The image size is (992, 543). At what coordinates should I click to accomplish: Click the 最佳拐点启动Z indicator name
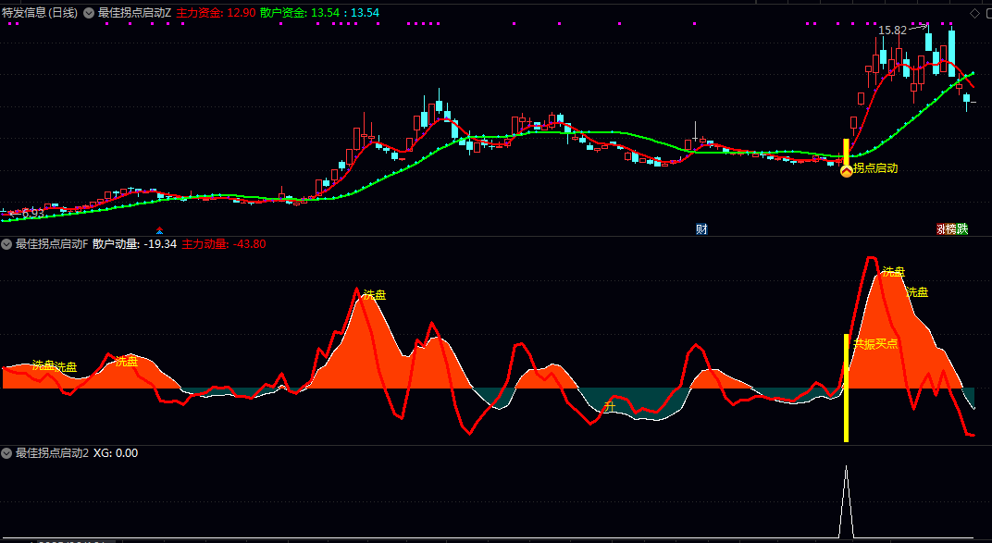[x=135, y=13]
